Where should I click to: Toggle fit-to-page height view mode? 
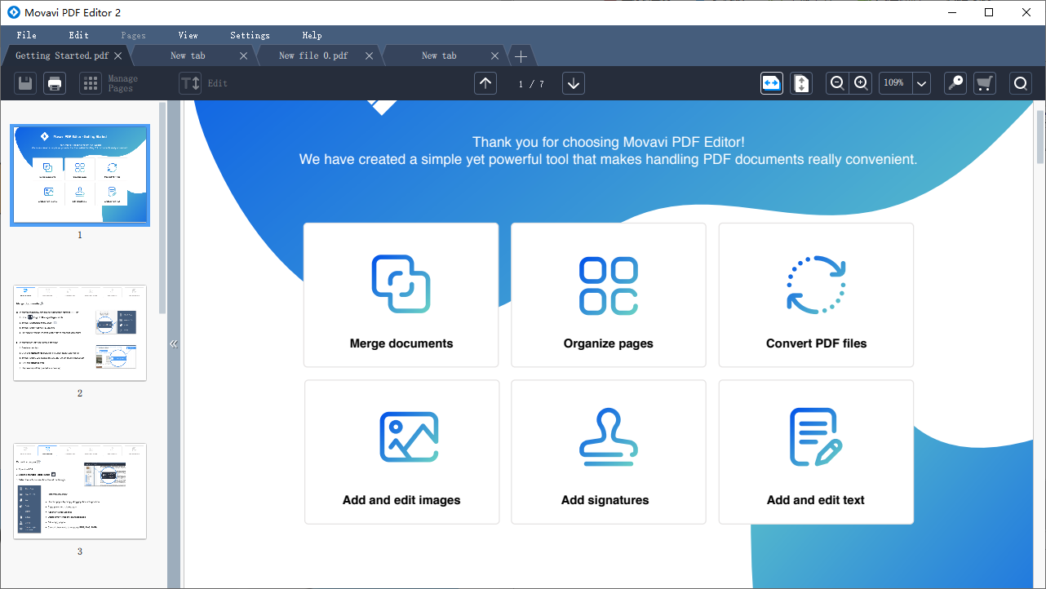point(801,83)
